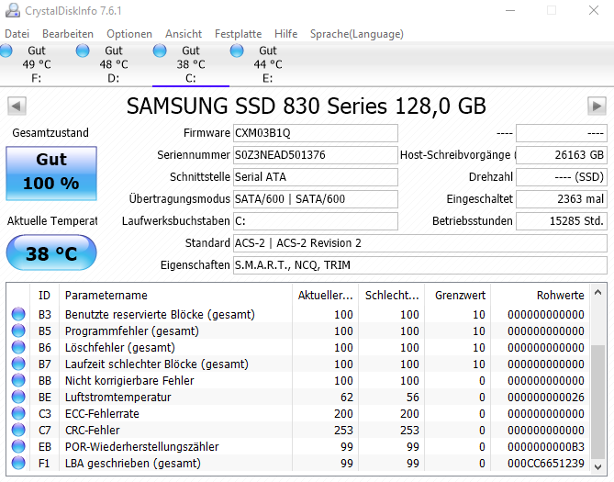Click the Rohwerte column header
Screen dimensions: 614x482
click(540, 295)
